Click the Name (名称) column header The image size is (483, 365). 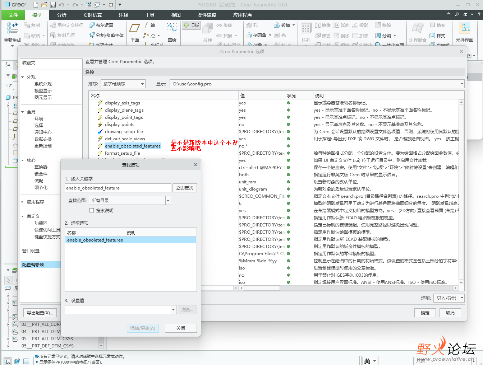point(164,95)
